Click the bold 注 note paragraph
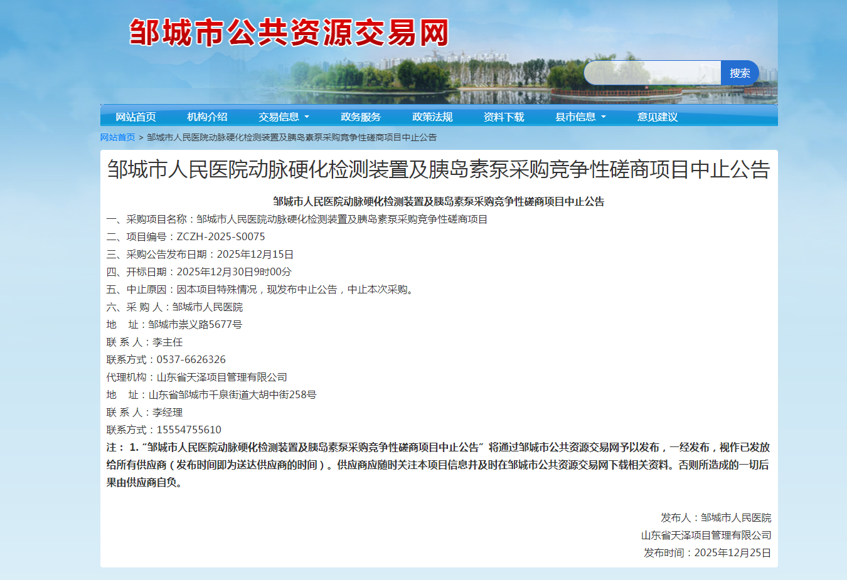Viewport: 847px width, 580px height. coord(438,465)
